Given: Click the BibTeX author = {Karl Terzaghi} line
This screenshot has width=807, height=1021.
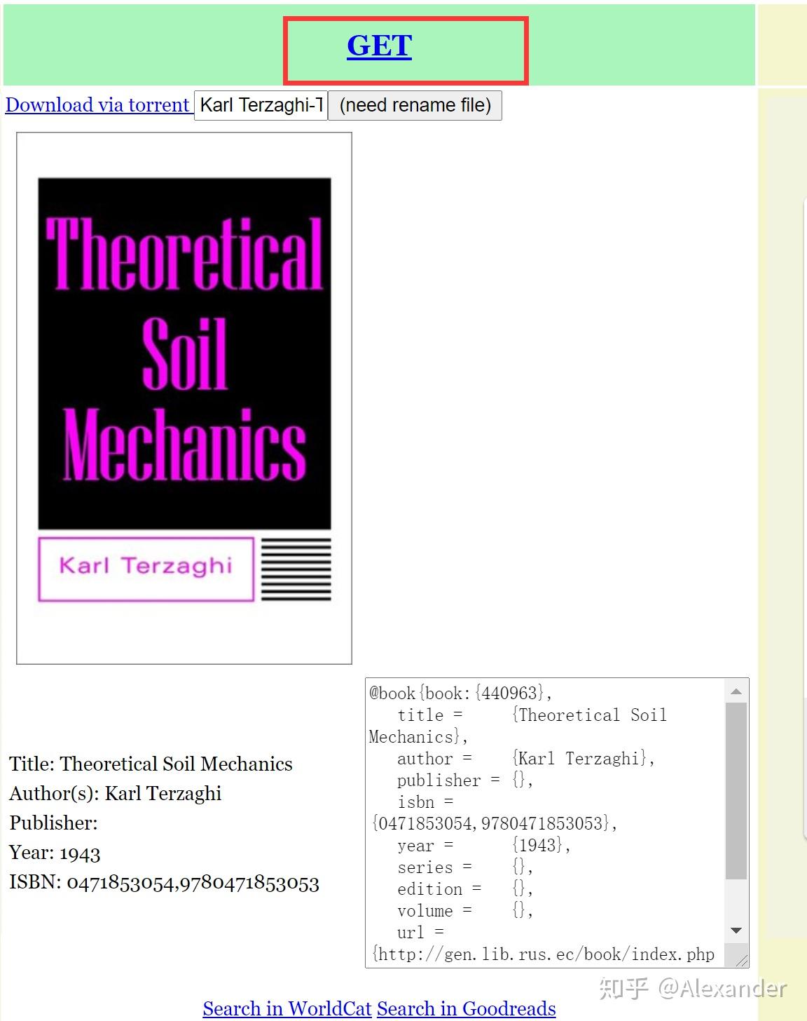Looking at the screenshot, I should [x=525, y=758].
